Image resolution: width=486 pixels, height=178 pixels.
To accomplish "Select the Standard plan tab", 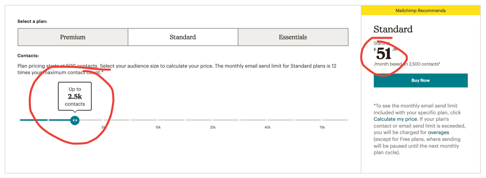I will [183, 37].
